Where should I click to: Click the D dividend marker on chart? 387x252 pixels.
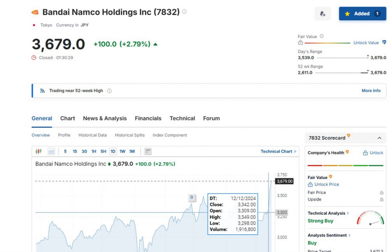[x=192, y=197]
